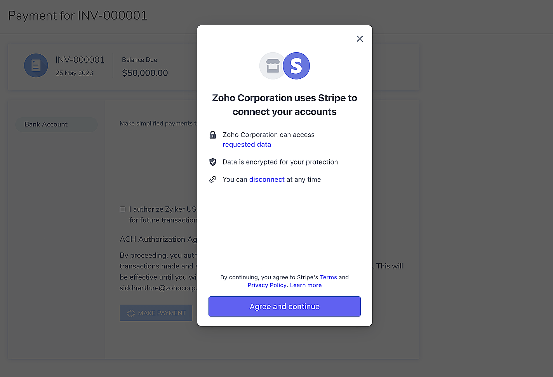Click the lock icon beside access text

(x=213, y=135)
